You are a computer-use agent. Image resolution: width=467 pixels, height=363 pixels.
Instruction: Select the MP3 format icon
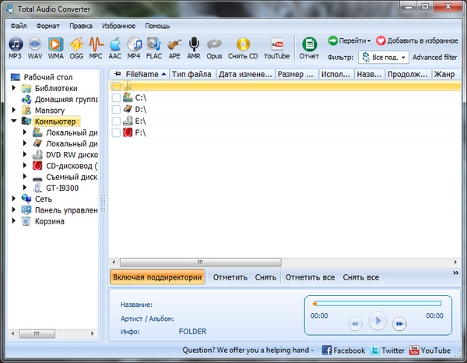pyautogui.click(x=15, y=47)
